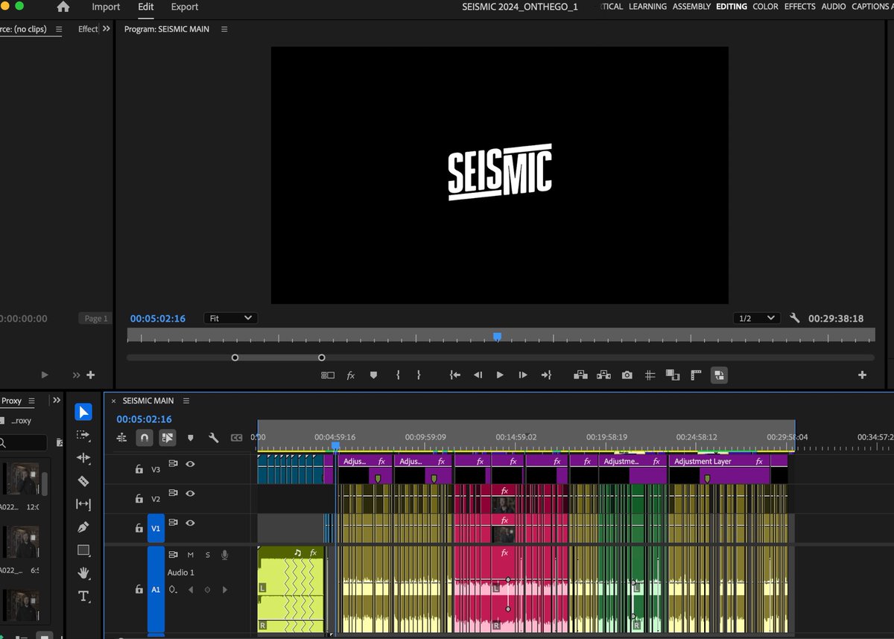Toggle insert sequences as nests icon
Screen dimensions: 894x639
point(122,438)
